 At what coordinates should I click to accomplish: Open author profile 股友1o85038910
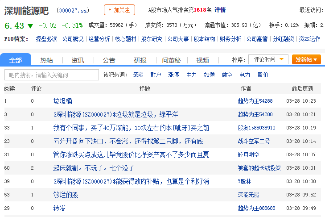[x=257, y=128]
